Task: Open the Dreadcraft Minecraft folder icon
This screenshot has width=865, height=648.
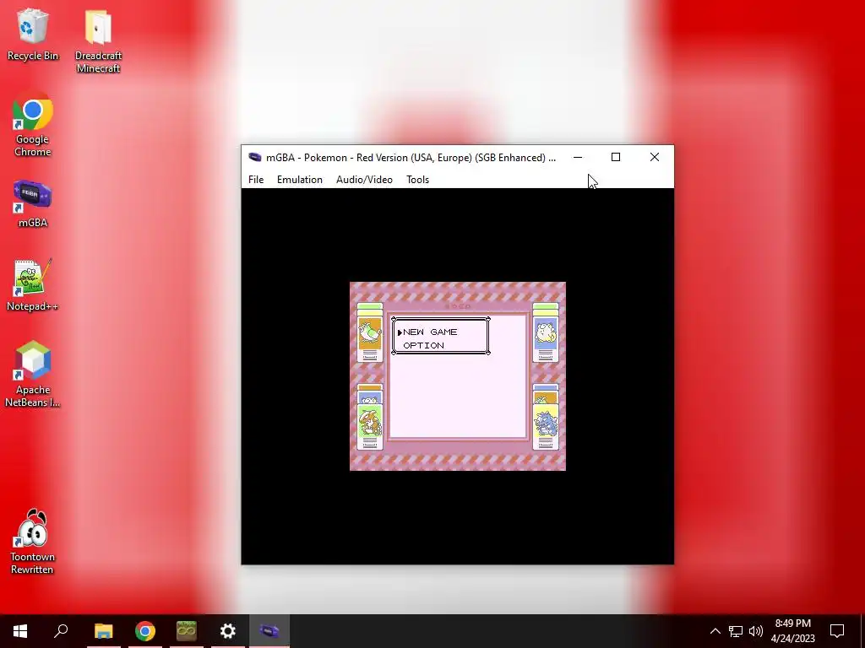Action: point(98,40)
